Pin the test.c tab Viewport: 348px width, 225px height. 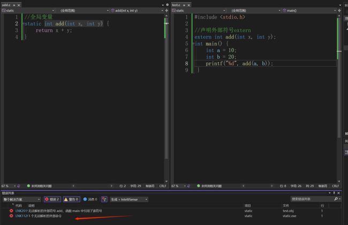click(x=184, y=5)
